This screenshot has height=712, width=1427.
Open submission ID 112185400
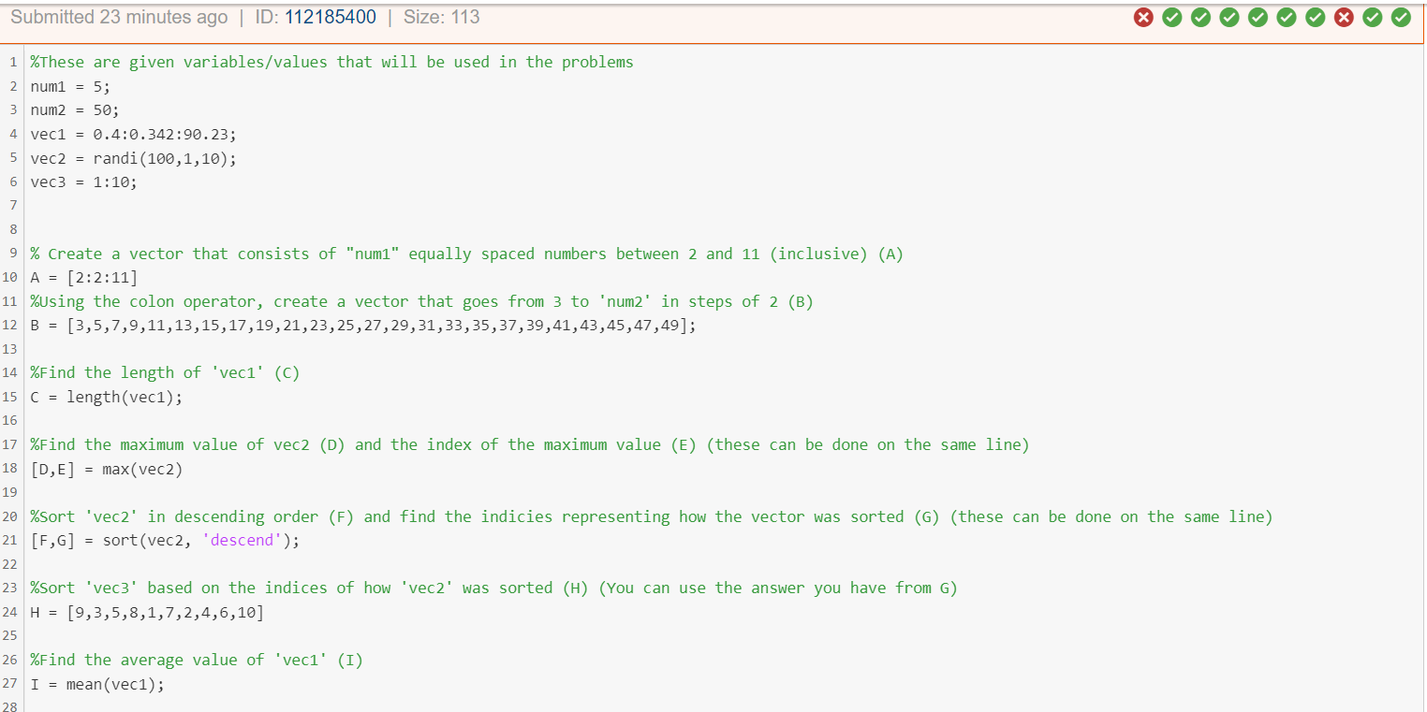(331, 17)
